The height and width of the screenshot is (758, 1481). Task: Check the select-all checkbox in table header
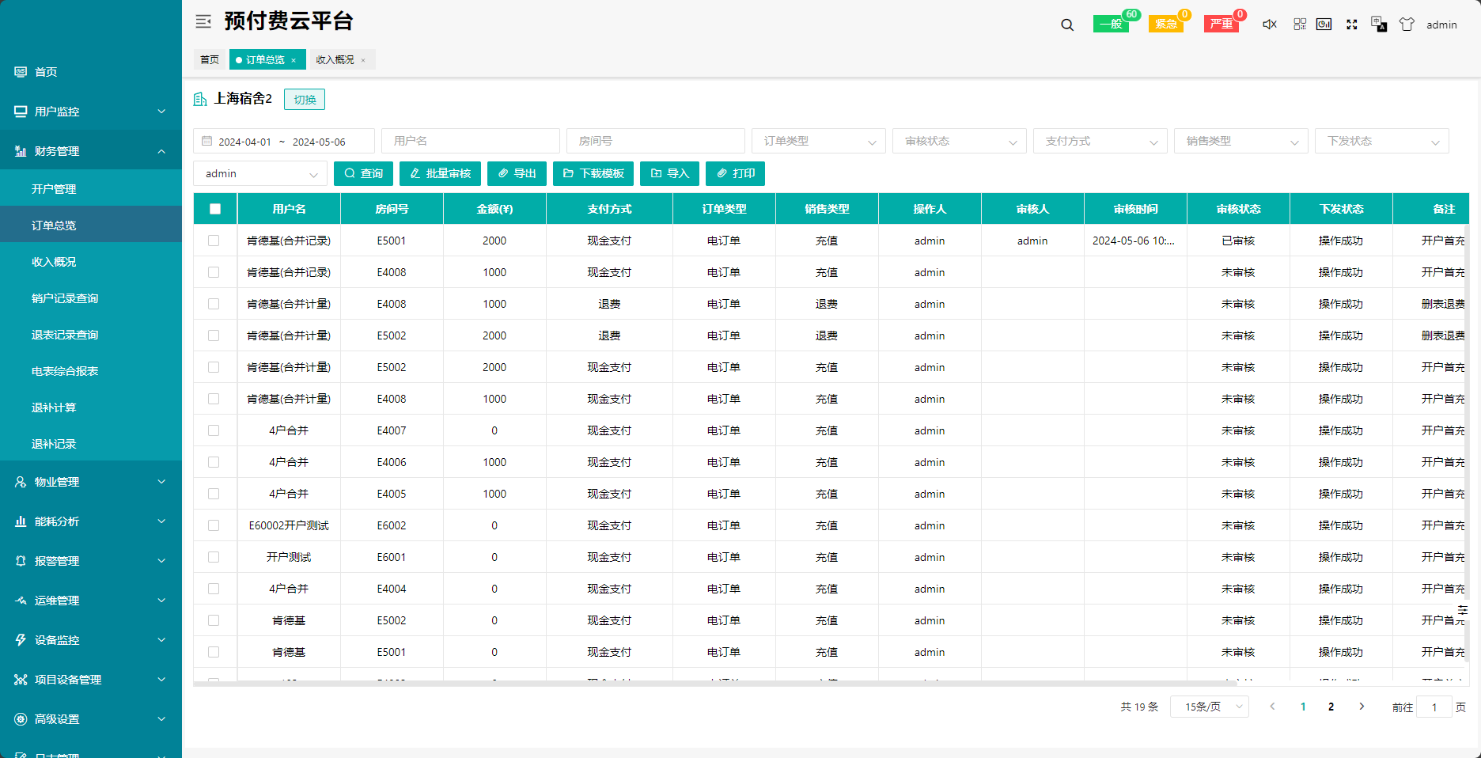[215, 209]
